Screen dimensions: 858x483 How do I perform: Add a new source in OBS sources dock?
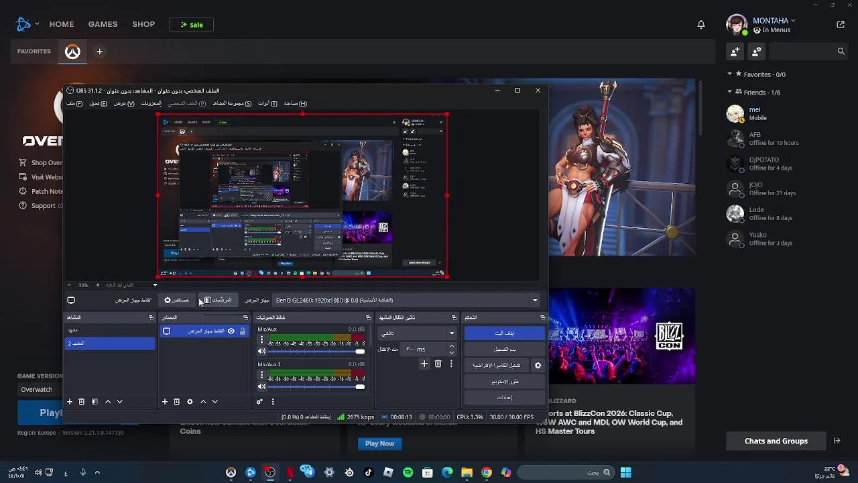(x=164, y=402)
